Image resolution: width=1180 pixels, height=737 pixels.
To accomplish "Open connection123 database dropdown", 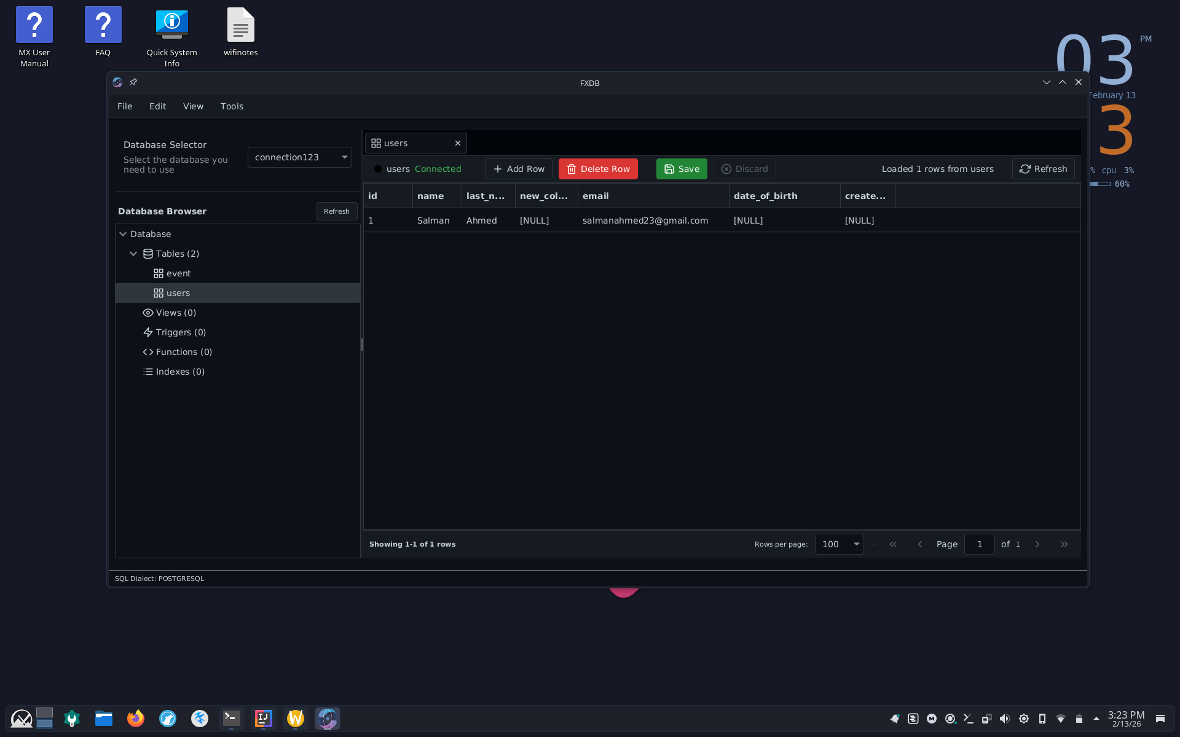I will click(299, 157).
